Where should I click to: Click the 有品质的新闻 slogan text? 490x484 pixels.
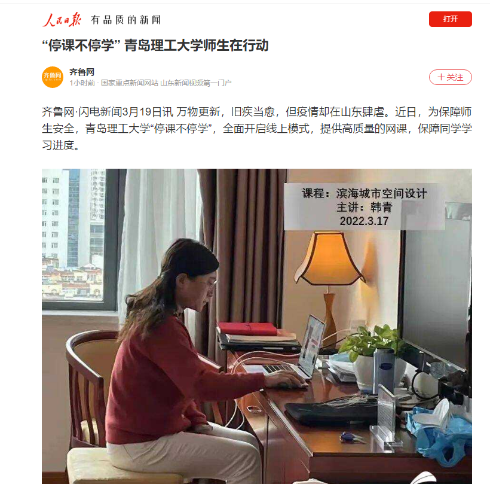[126, 20]
